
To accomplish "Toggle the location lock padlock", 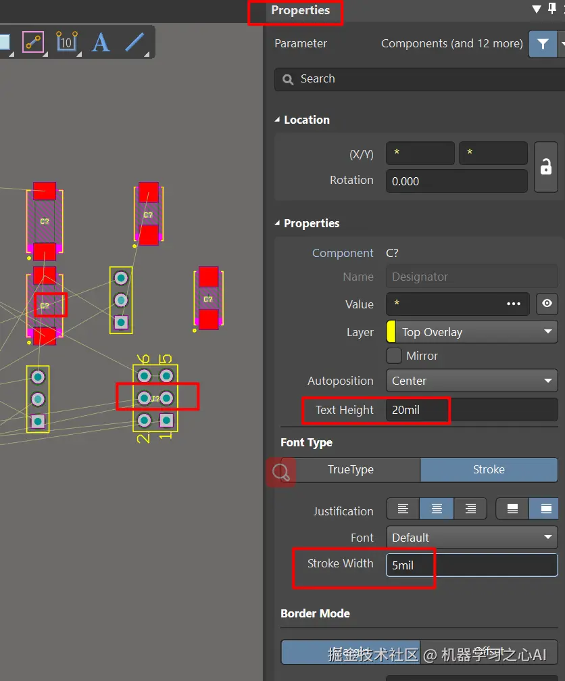I will [546, 167].
